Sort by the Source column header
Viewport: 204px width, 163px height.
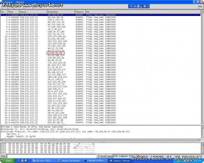click(x=33, y=12)
